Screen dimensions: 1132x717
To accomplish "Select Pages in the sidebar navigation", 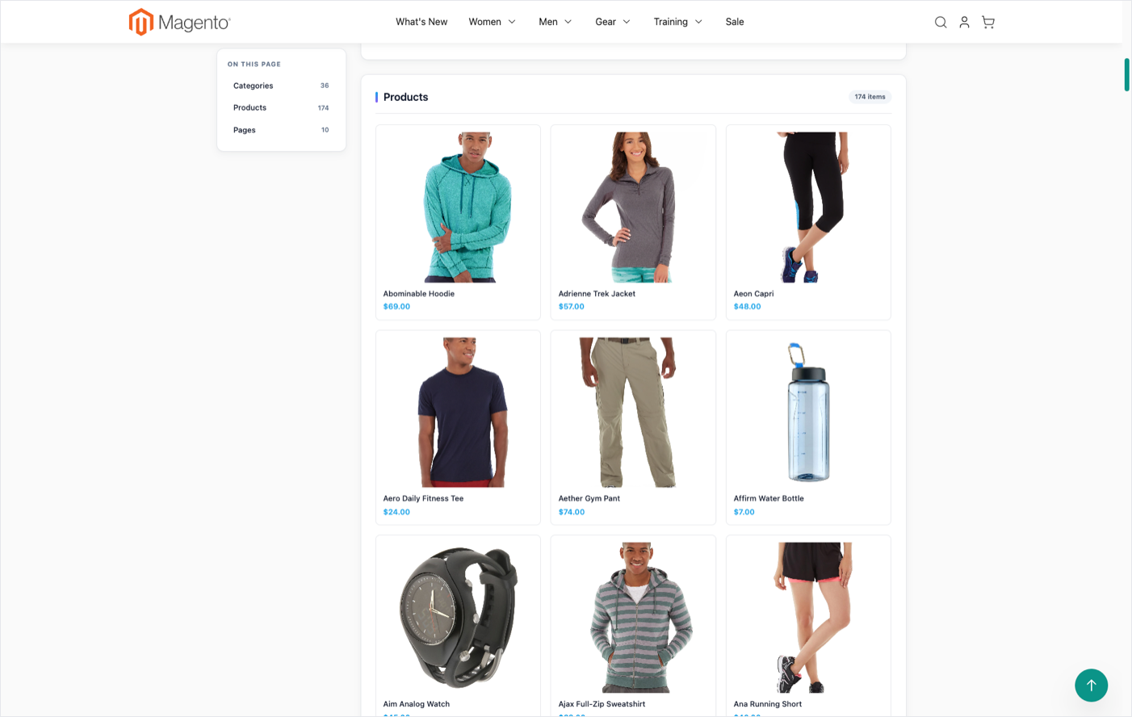I will tap(244, 130).
